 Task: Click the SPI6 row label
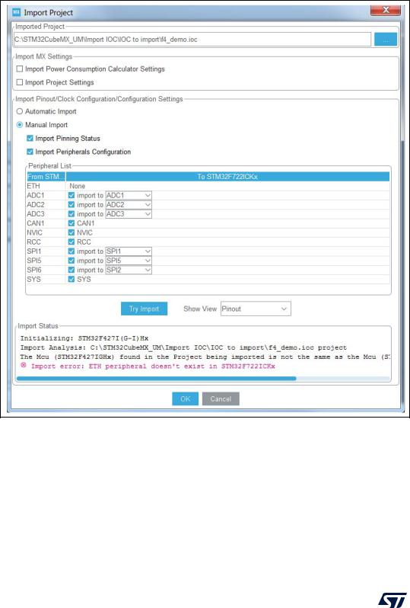34,270
